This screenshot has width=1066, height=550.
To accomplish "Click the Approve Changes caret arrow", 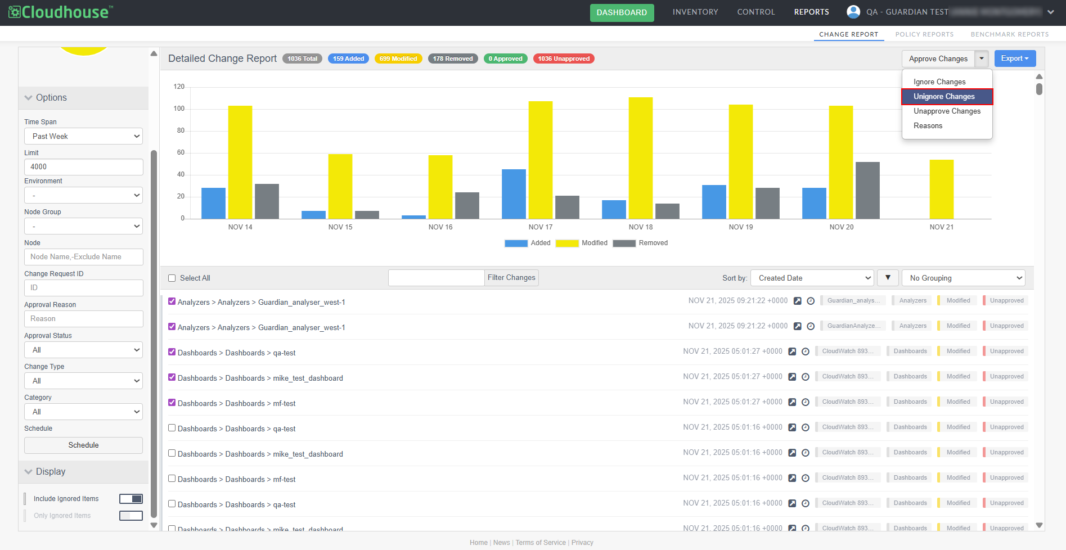I will click(x=982, y=58).
